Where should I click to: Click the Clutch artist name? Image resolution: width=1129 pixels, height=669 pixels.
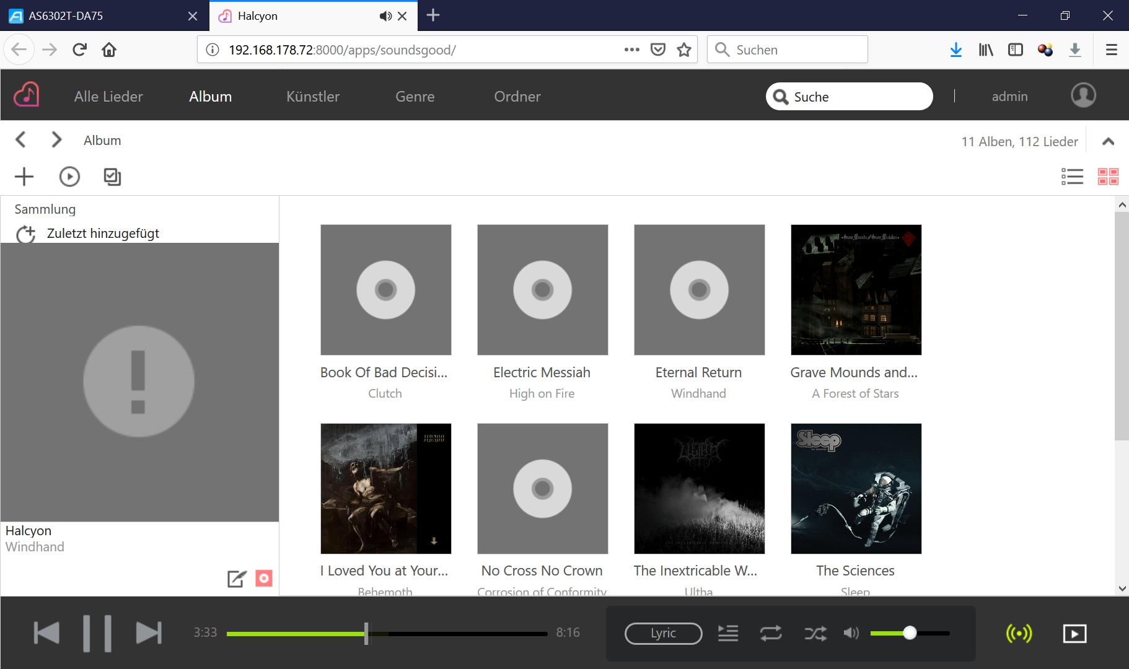click(x=385, y=393)
